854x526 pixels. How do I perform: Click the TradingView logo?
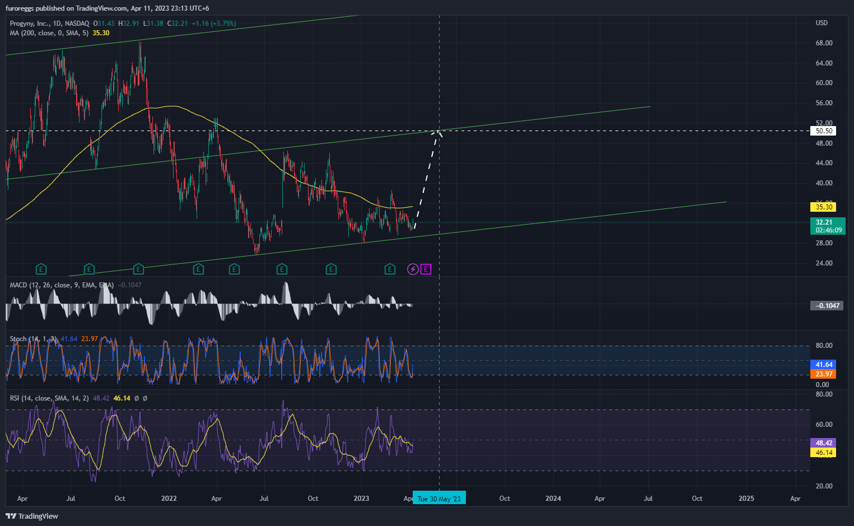pos(32,516)
